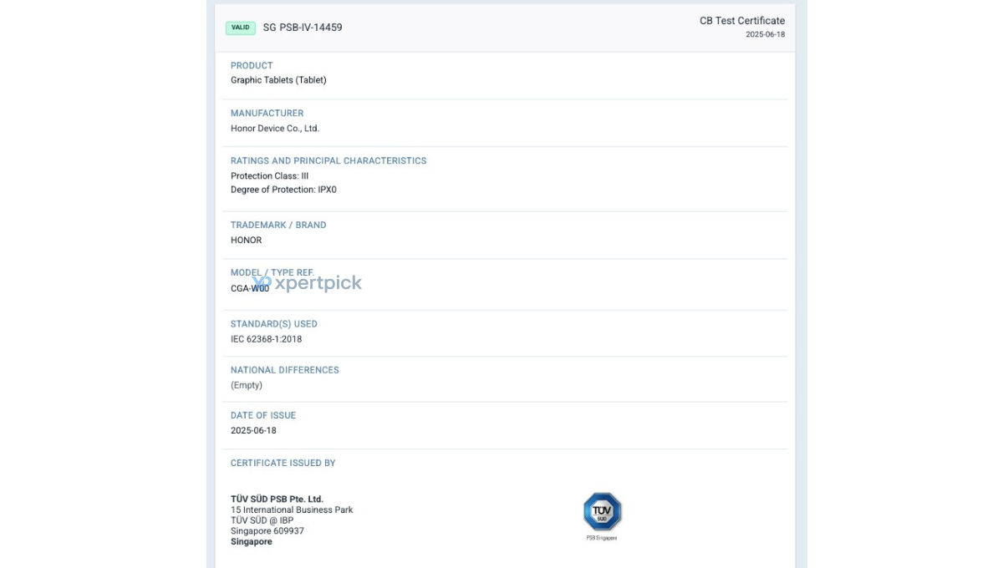Click the CERTIFICATE ISSUED BY label
Screen dimensions: 1003x568
[283, 463]
